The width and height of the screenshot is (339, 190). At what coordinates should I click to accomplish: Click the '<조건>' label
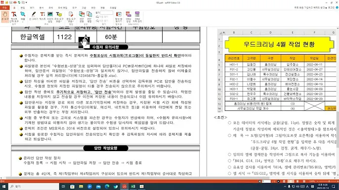coord(220,118)
